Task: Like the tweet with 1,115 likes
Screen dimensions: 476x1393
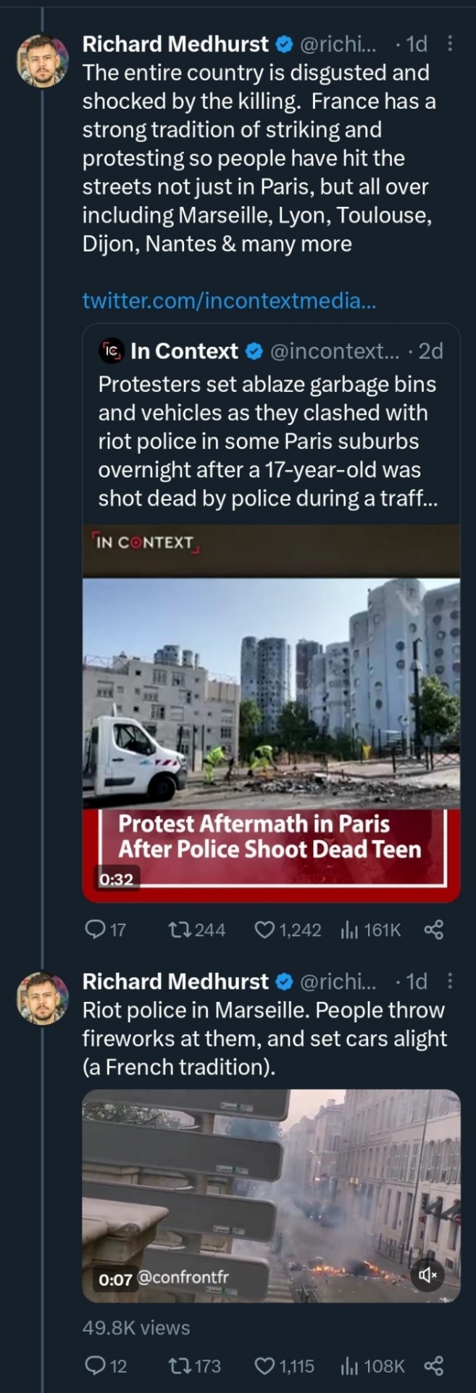Action: 265,1366
